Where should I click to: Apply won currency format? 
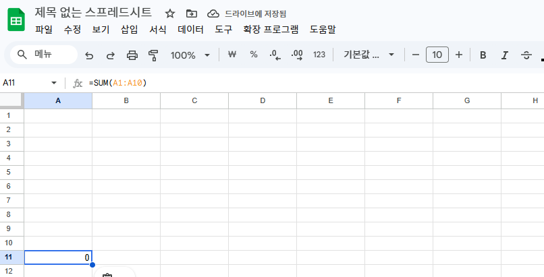232,55
